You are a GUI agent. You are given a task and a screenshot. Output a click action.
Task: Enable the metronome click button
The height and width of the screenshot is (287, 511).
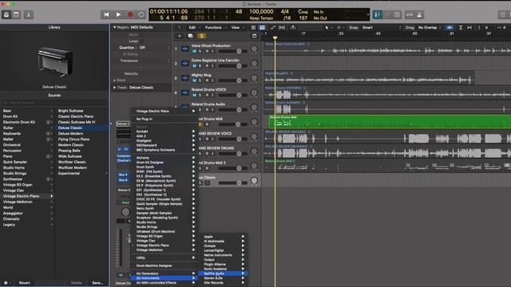(x=419, y=14)
